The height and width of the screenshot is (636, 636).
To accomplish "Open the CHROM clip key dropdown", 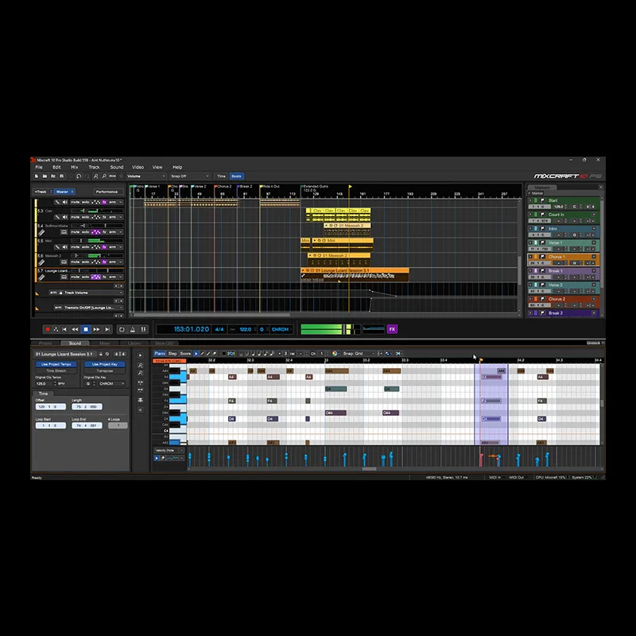I will pos(111,383).
